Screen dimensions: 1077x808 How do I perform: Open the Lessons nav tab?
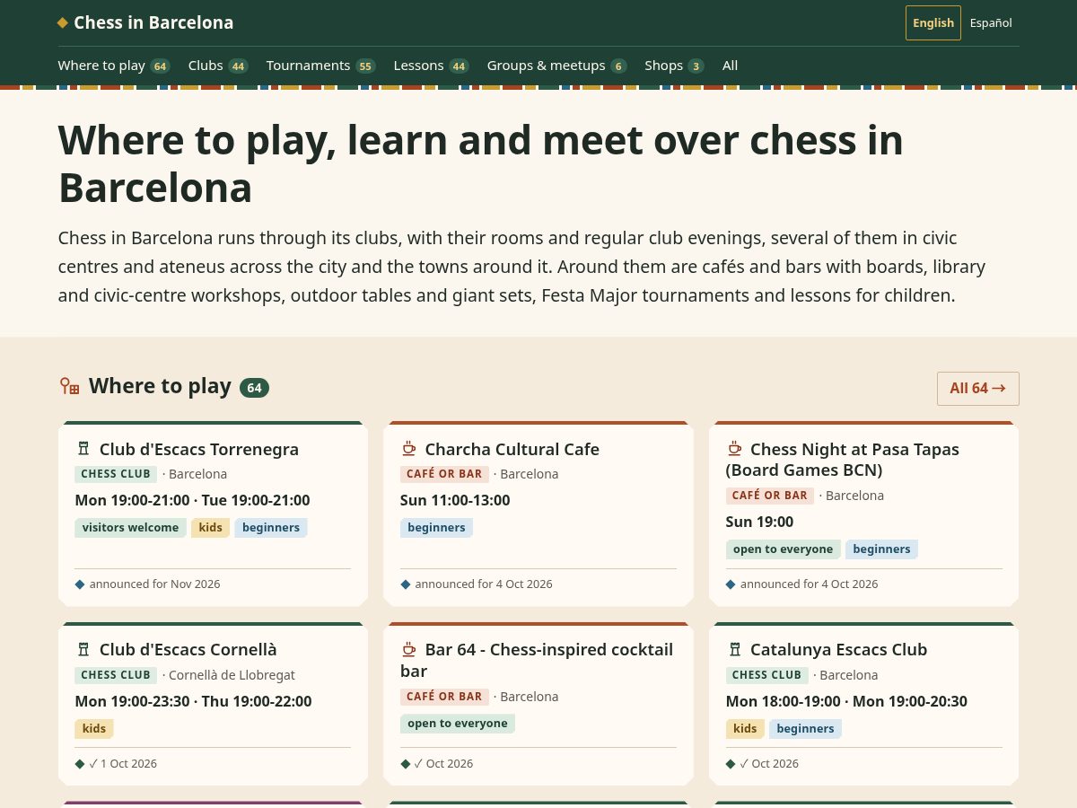tap(431, 66)
